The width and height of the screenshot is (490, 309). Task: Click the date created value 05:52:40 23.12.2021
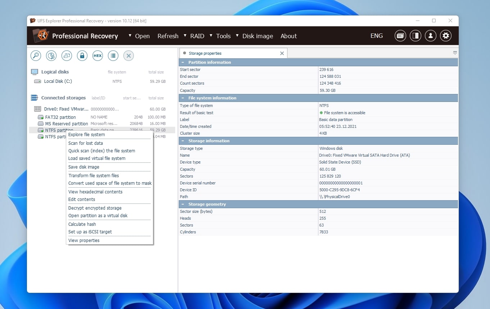pyautogui.click(x=337, y=126)
